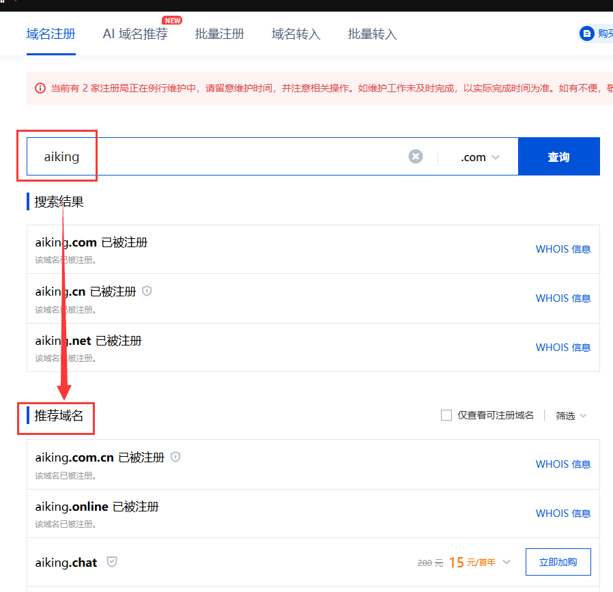The width and height of the screenshot is (613, 592).
Task: Switch to the 批量注册 tab
Action: coord(219,34)
